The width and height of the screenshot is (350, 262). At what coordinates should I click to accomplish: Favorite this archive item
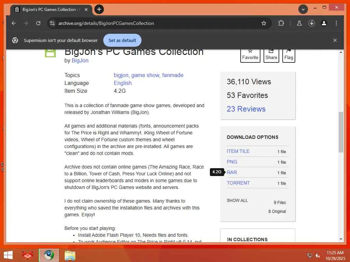click(250, 56)
